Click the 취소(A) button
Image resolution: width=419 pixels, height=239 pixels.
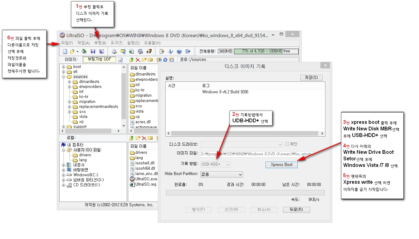(x=264, y=210)
